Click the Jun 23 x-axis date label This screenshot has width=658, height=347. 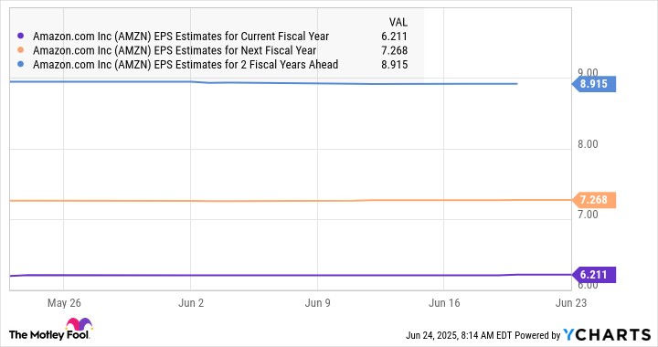click(x=570, y=303)
